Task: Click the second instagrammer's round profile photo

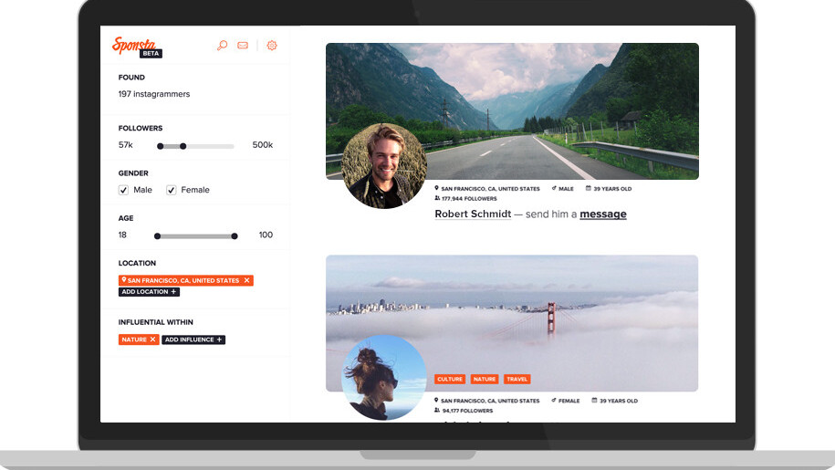Action: click(383, 377)
